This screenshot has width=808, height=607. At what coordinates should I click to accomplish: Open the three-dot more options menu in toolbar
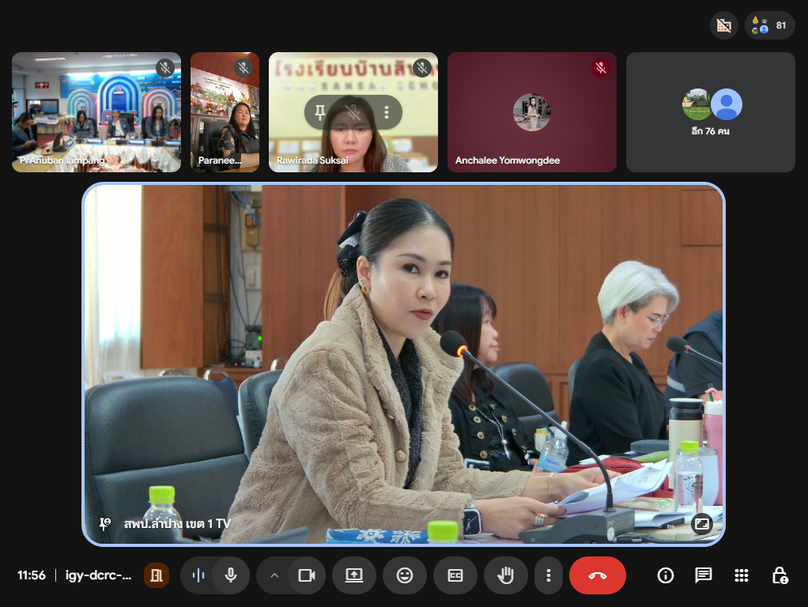click(548, 575)
